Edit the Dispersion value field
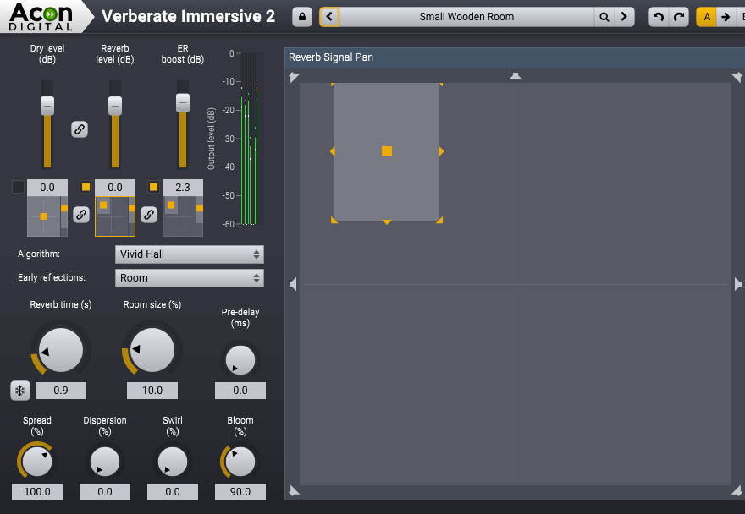The width and height of the screenshot is (745, 514). [x=105, y=492]
